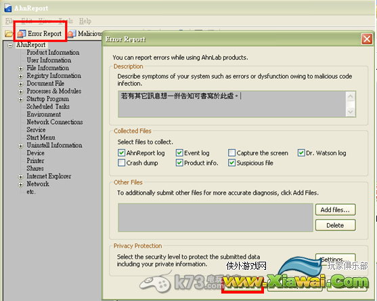
Task: Select the AhnReport root tree label
Action: pos(30,45)
